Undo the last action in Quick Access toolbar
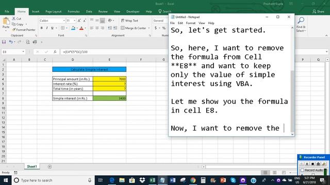This screenshot has width=330, height=185. [x=10, y=42]
